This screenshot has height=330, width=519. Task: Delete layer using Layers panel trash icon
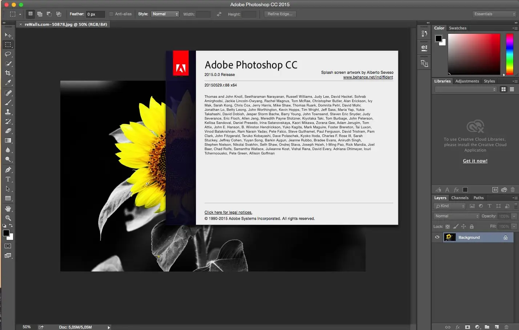(x=507, y=327)
